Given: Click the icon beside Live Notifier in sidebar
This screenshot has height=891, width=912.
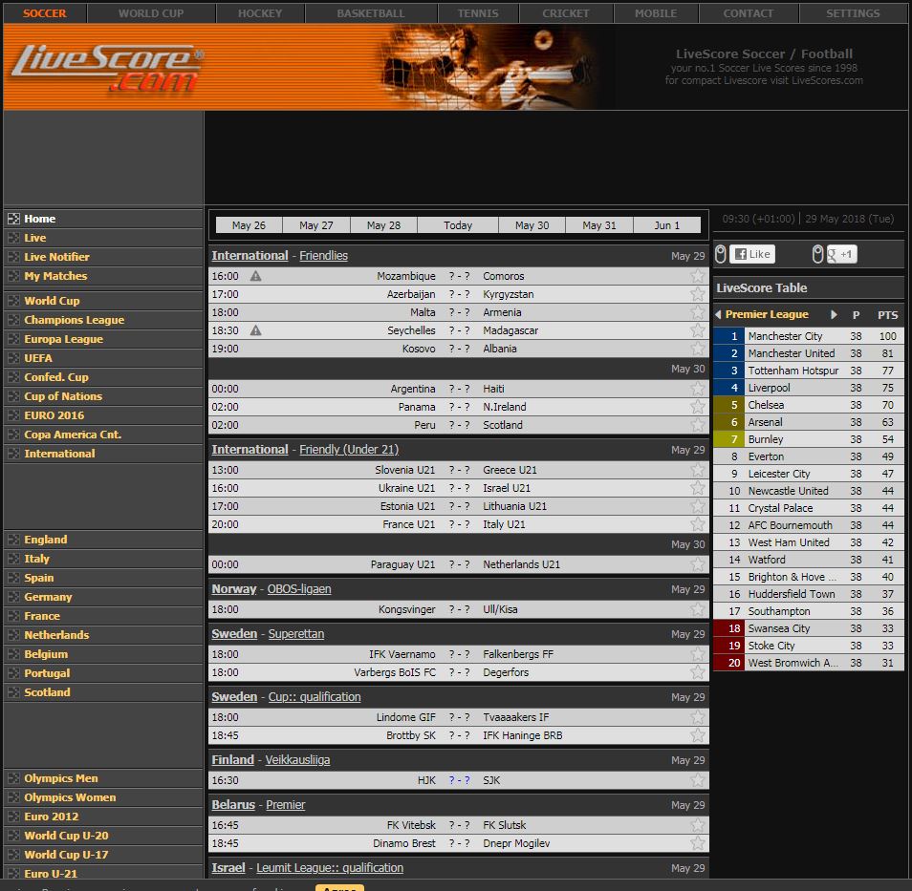Looking at the screenshot, I should click(12, 256).
